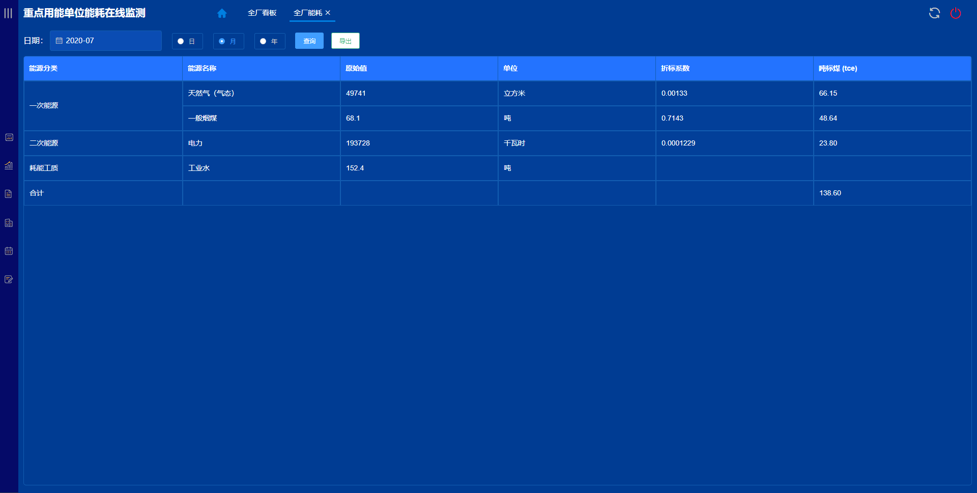Click the tce value 66.15
This screenshot has width=977, height=493.
point(828,93)
